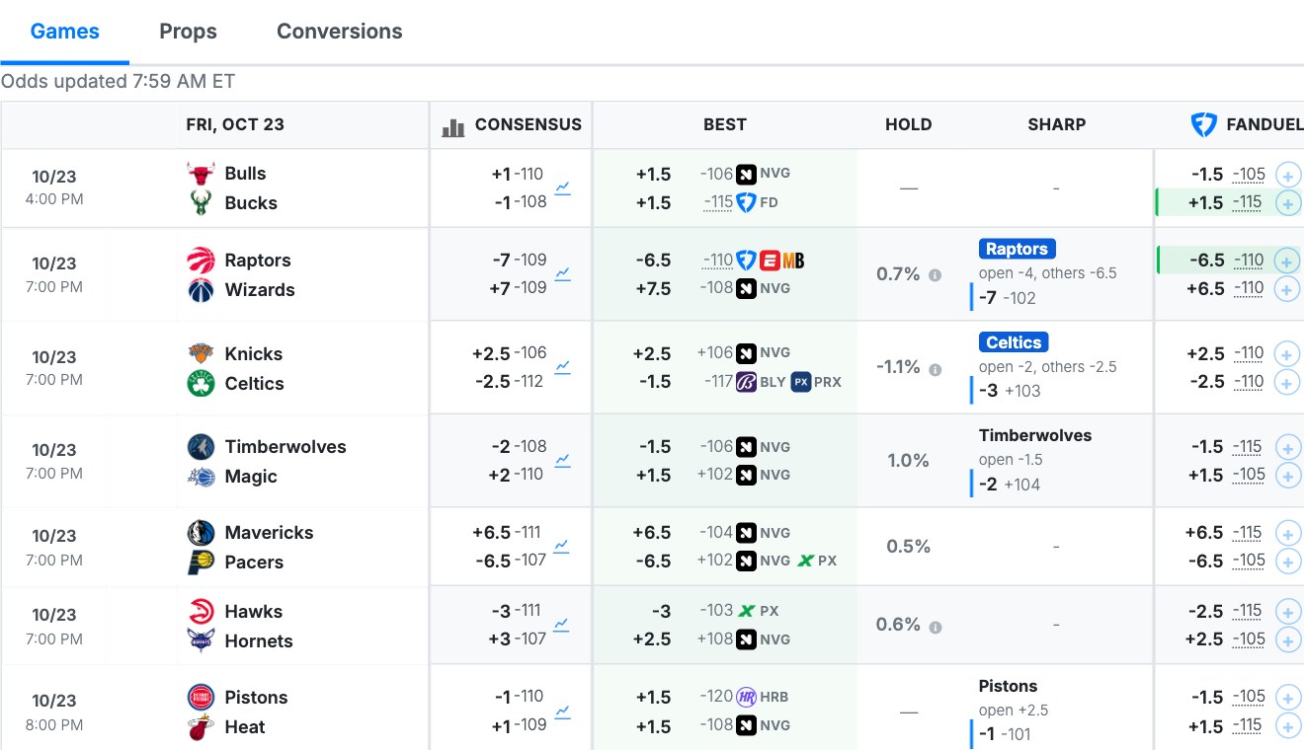Screen dimensions: 1304x750
Task: Open line history chart for Pistons-Heat
Action: click(x=562, y=712)
